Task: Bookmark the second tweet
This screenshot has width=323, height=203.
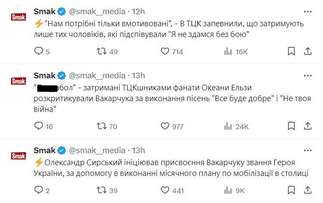Action: 292,126
